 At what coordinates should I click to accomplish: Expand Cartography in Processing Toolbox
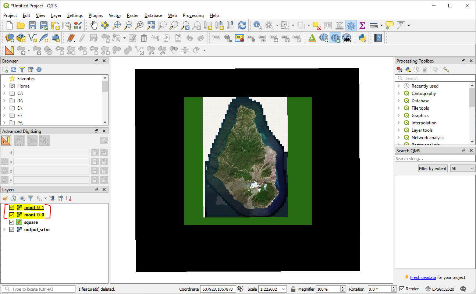click(x=398, y=93)
